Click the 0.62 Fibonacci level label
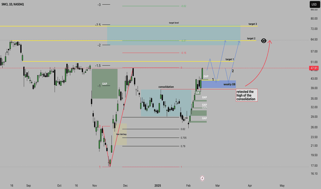The image size is (321, 189). (183, 129)
